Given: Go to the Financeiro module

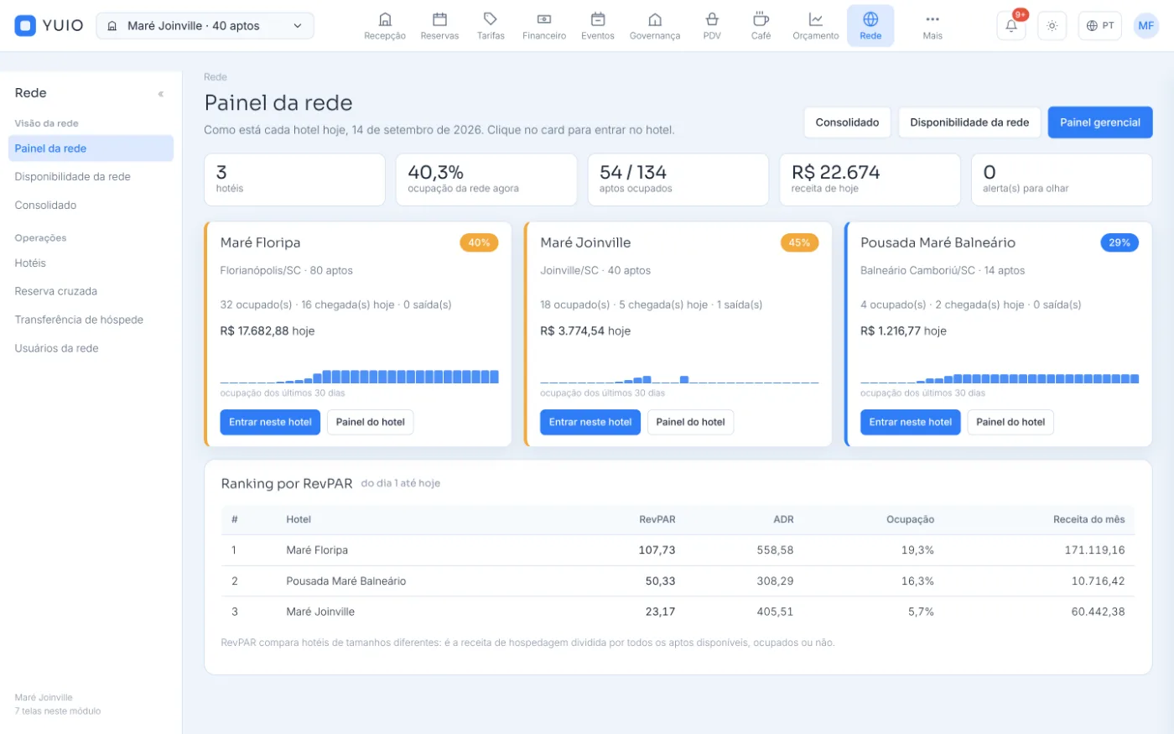Looking at the screenshot, I should [x=544, y=26].
